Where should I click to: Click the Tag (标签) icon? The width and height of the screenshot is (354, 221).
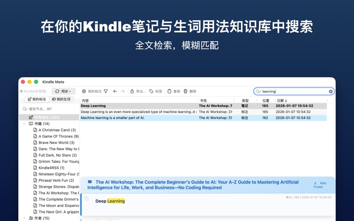pyautogui.click(x=151, y=91)
